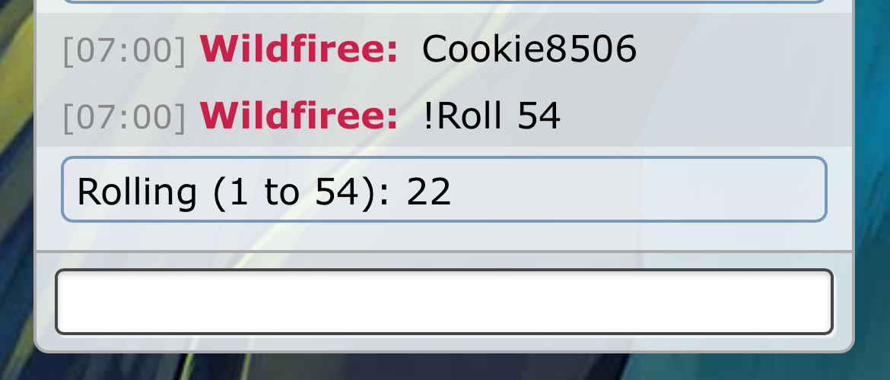Viewport: 890px width, 380px height.
Task: Click the timestamp of the !Roll 54 message
Action: tap(124, 117)
